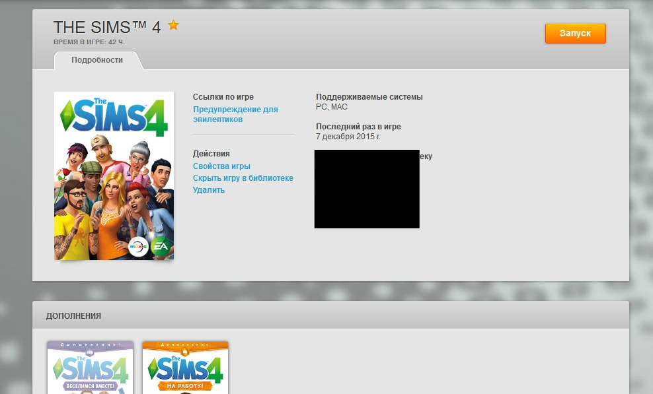The height and width of the screenshot is (394, 653).
Task: Open the Веселимся вместе! add-on thumbnail
Action: [x=91, y=368]
